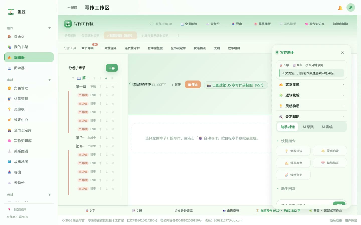361x225 pixels.
Task: Open 故事地图 in the sidebar
Action: coord(29,162)
